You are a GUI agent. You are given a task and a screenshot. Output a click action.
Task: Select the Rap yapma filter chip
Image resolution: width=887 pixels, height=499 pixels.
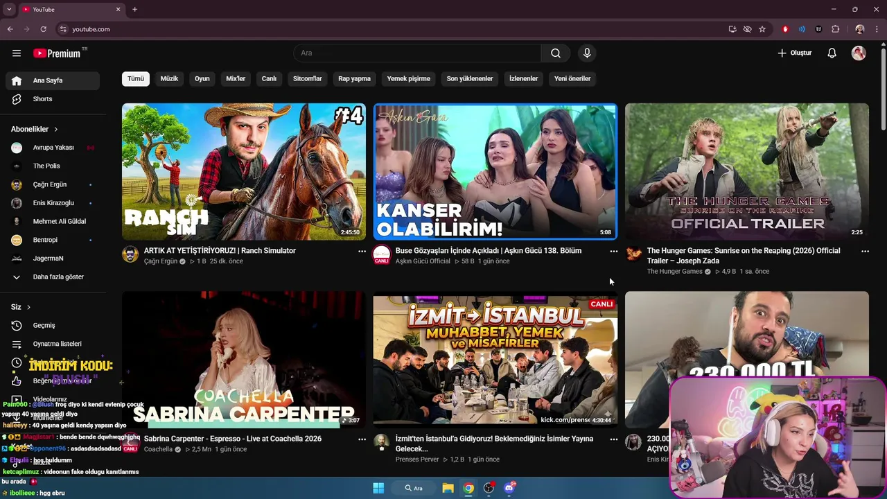[x=355, y=79]
